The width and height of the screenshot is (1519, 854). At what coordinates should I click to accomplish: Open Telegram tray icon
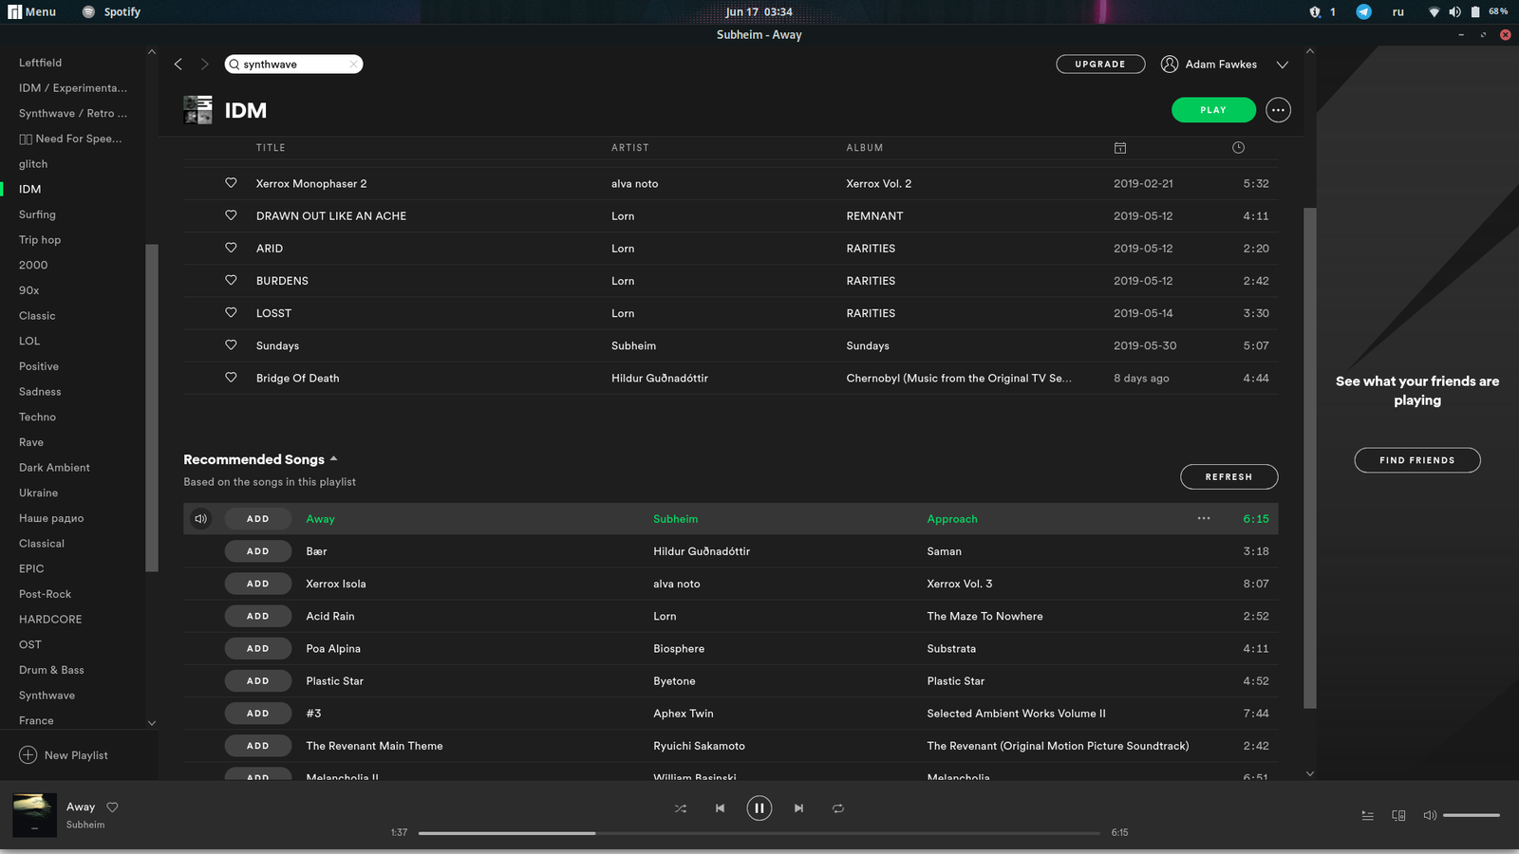tap(1363, 11)
